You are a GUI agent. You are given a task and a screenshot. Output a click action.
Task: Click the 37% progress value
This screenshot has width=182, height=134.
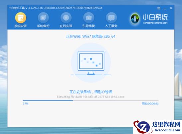click(26, 104)
